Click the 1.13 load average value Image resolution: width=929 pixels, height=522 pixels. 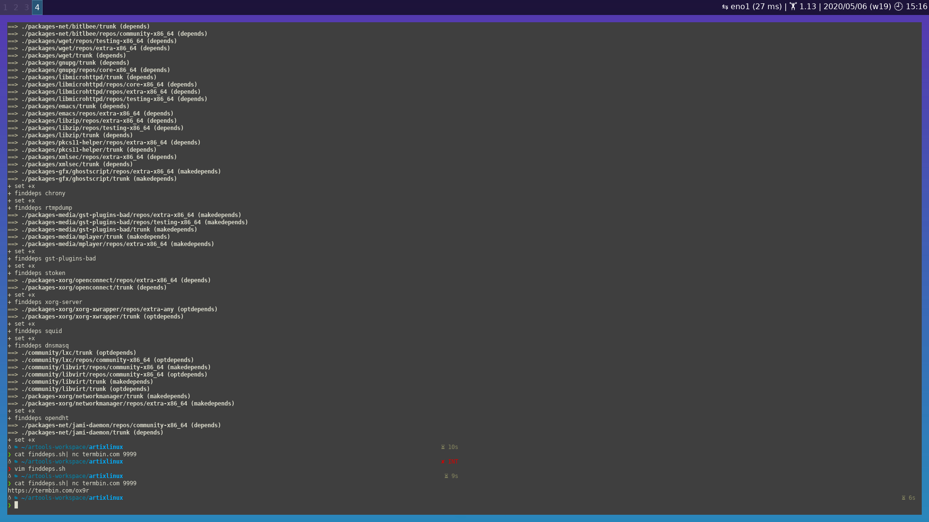808,7
